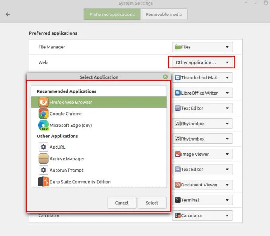Select Firefox Web Browser in list
The height and width of the screenshot is (236, 270).
tap(99, 102)
